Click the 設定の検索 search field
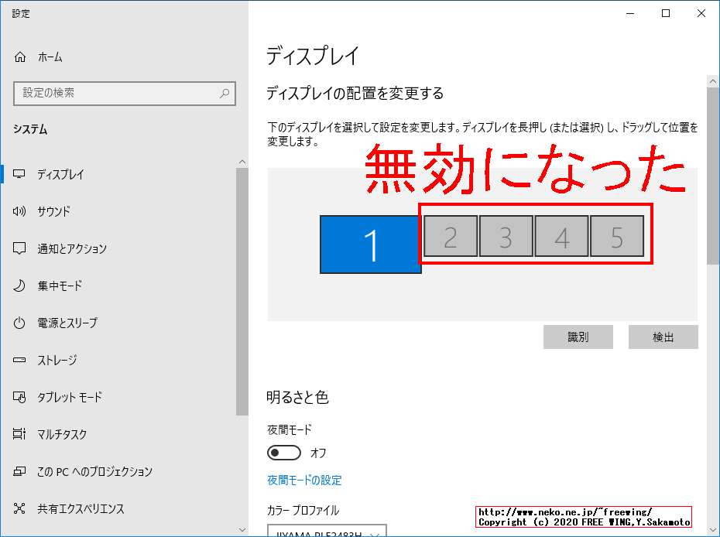This screenshot has height=537, width=720. pyautogui.click(x=124, y=93)
